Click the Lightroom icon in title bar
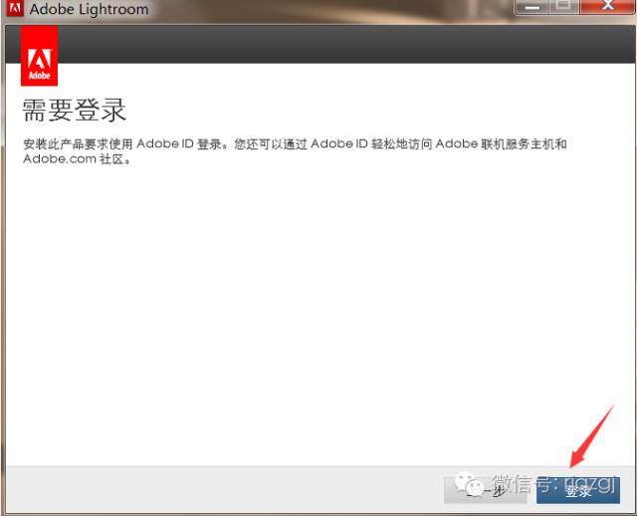637x516 pixels. (14, 9)
